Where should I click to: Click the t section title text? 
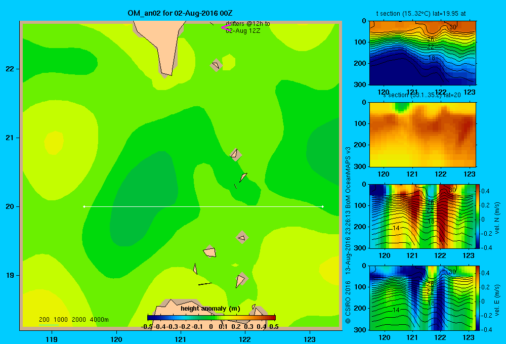coord(421,14)
